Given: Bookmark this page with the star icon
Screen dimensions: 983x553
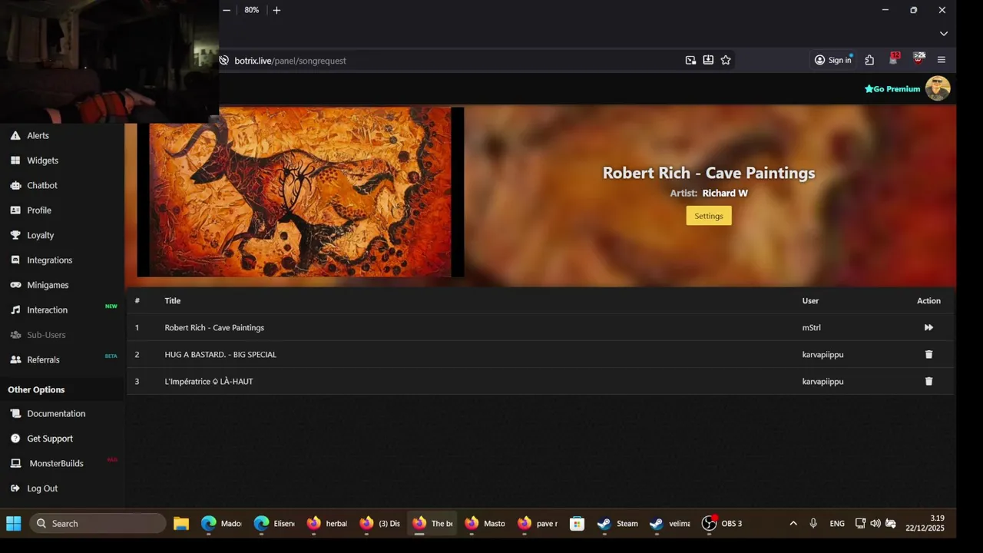Looking at the screenshot, I should click(x=726, y=60).
